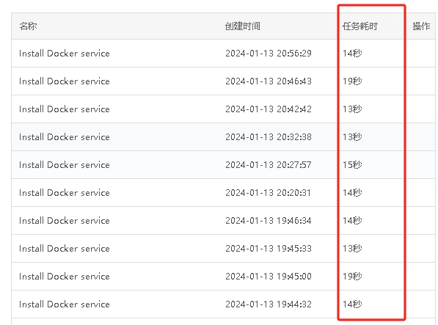This screenshot has width=438, height=325.
Task: Click the timestamp 2024-01-13 20:56:29
Action: (x=269, y=54)
